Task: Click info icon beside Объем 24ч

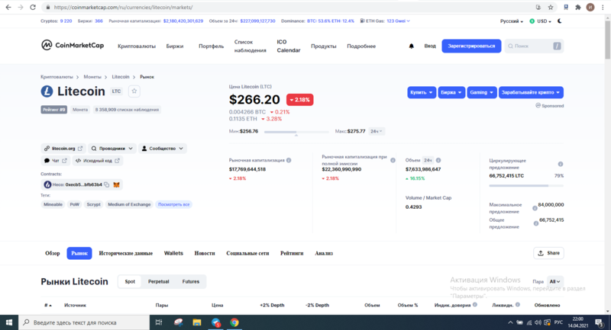Action: click(438, 160)
